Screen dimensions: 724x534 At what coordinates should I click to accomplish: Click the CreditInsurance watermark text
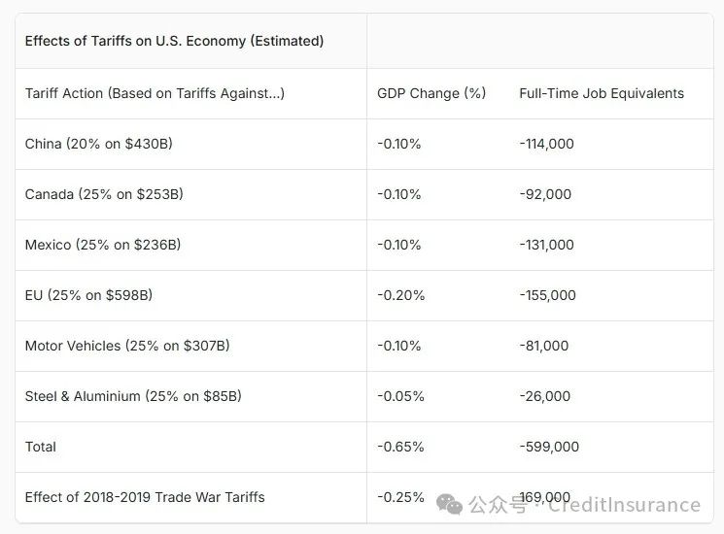click(x=624, y=505)
